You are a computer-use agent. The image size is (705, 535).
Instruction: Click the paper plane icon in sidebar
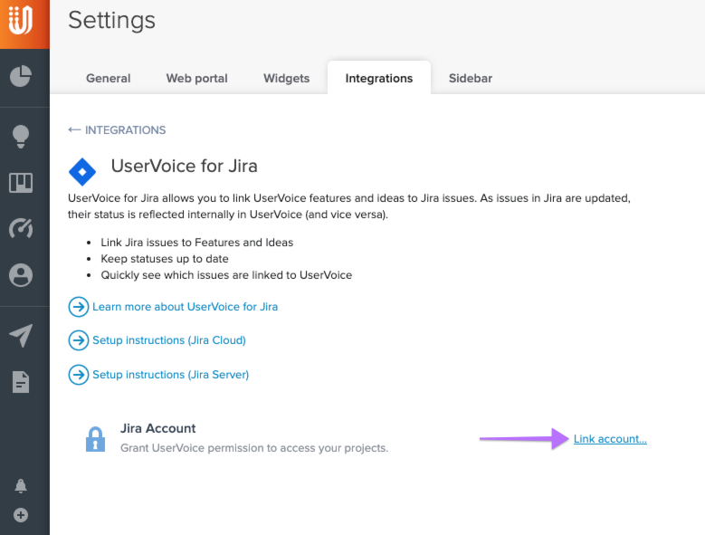pyautogui.click(x=21, y=336)
